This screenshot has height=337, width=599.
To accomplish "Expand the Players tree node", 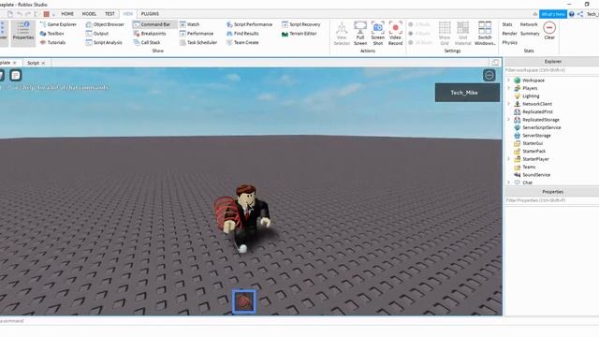I will tap(508, 88).
